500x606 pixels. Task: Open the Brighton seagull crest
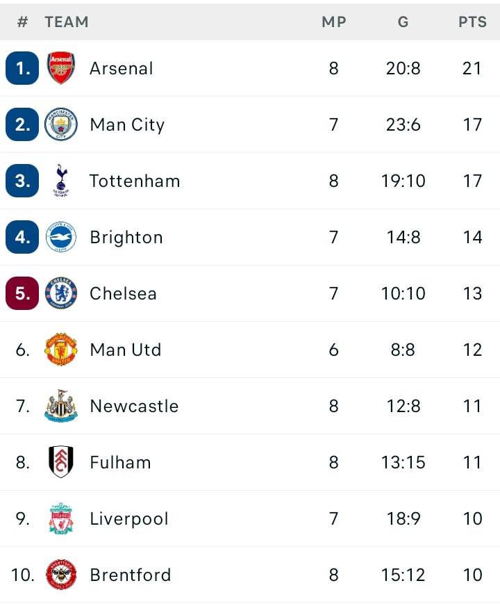(60, 237)
